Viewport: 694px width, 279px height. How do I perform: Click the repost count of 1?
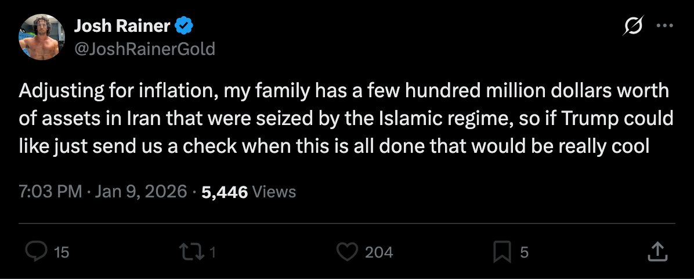coord(212,252)
